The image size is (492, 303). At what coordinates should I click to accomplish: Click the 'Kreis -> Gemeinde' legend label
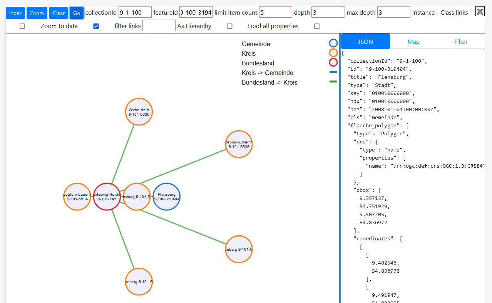click(268, 73)
